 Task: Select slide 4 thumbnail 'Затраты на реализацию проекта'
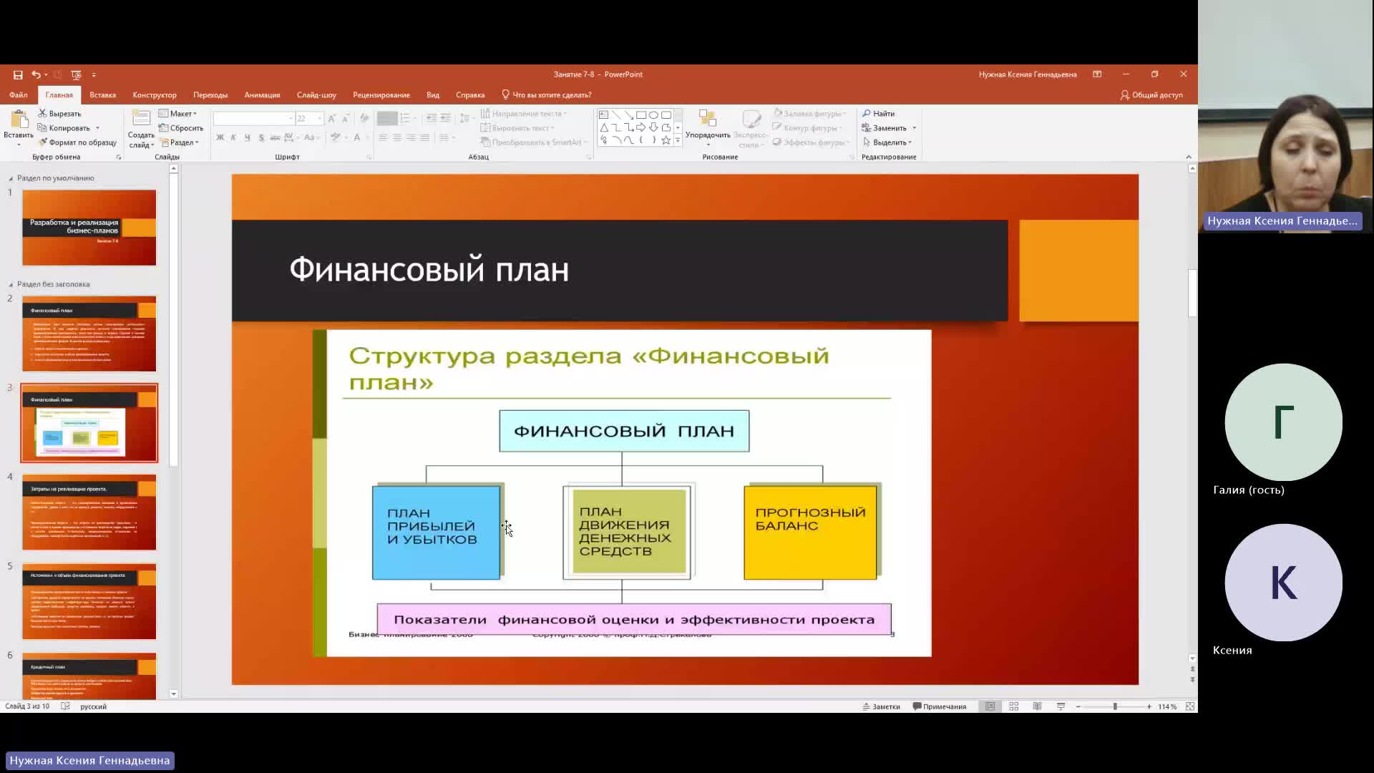[x=89, y=512]
